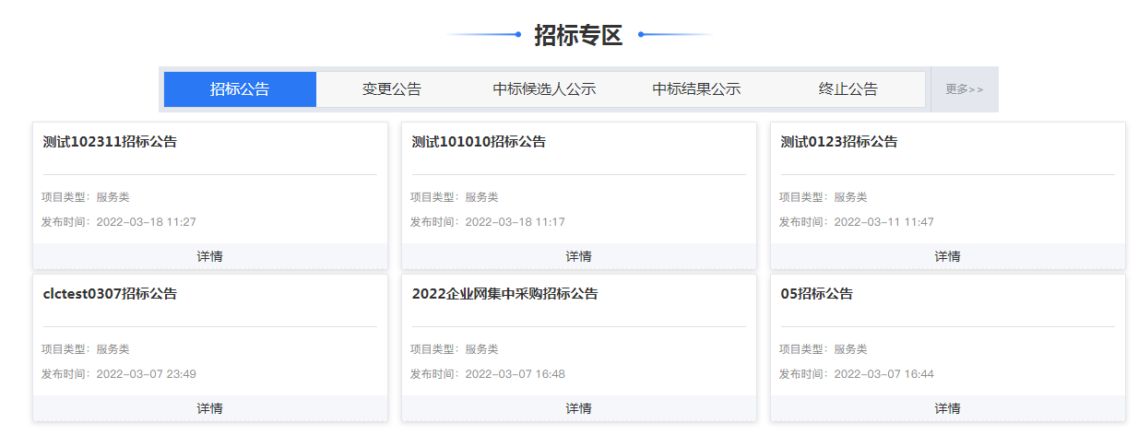Screen dimensions: 1138x435
Task: Open 05招标公告 title
Action: [x=817, y=294]
